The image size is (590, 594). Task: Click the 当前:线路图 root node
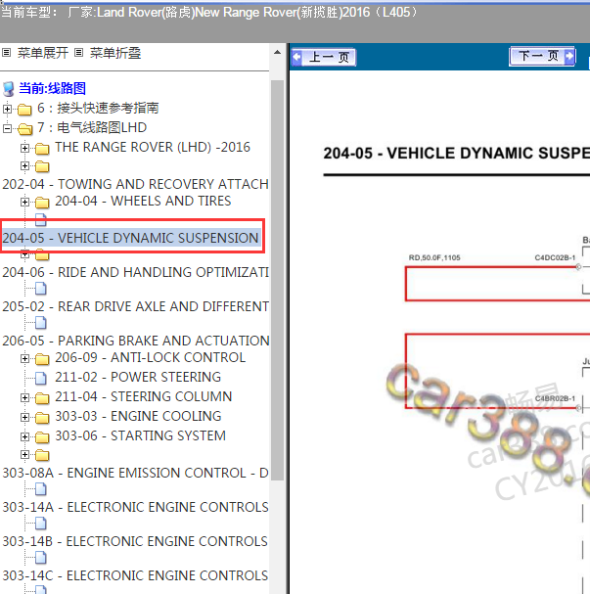[x=52, y=88]
